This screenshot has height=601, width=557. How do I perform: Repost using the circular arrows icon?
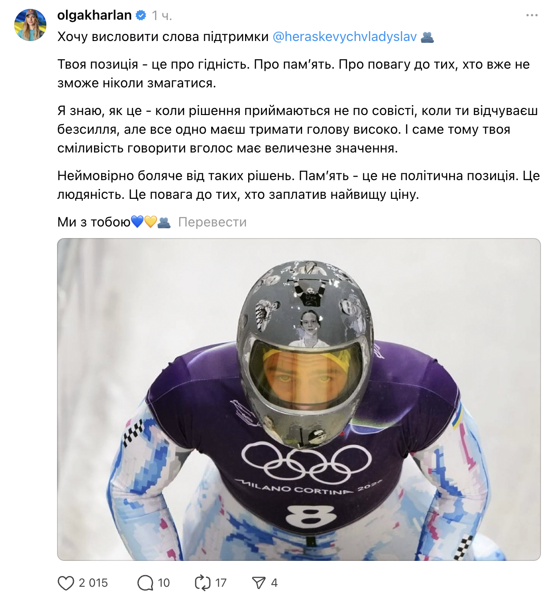click(202, 583)
